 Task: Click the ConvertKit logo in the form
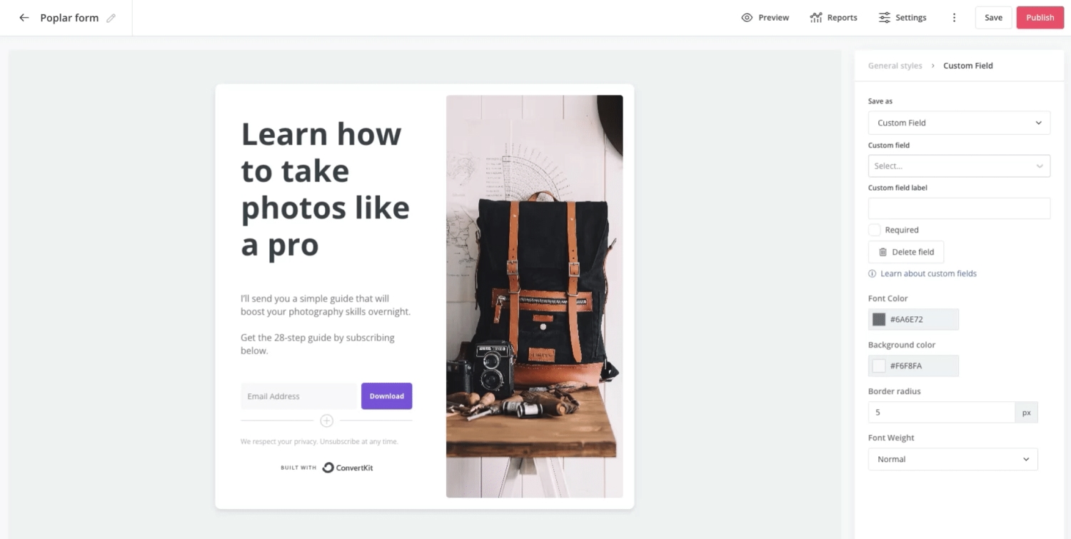(348, 468)
